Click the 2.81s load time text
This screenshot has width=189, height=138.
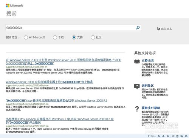153,136
